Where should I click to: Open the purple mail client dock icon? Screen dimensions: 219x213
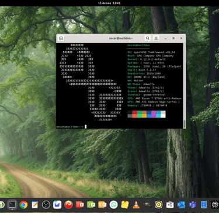tap(57, 204)
